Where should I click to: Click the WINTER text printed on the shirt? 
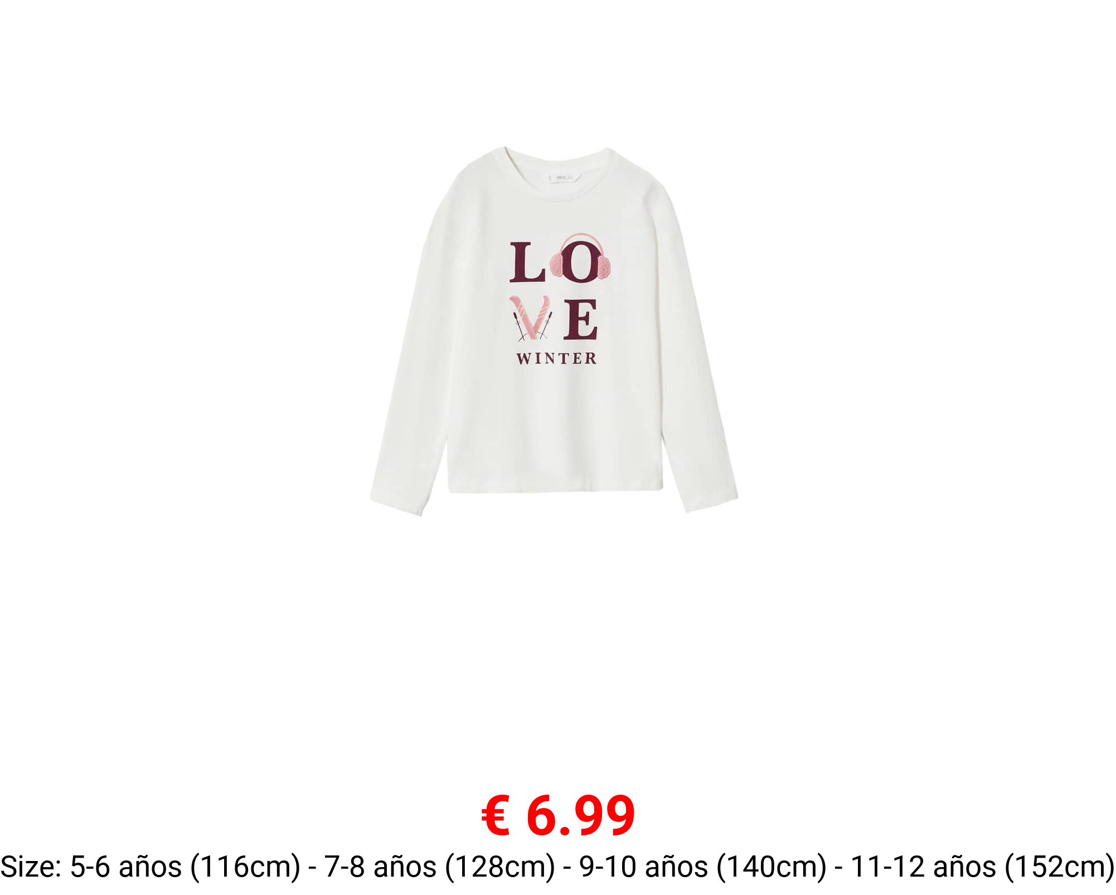(556, 358)
